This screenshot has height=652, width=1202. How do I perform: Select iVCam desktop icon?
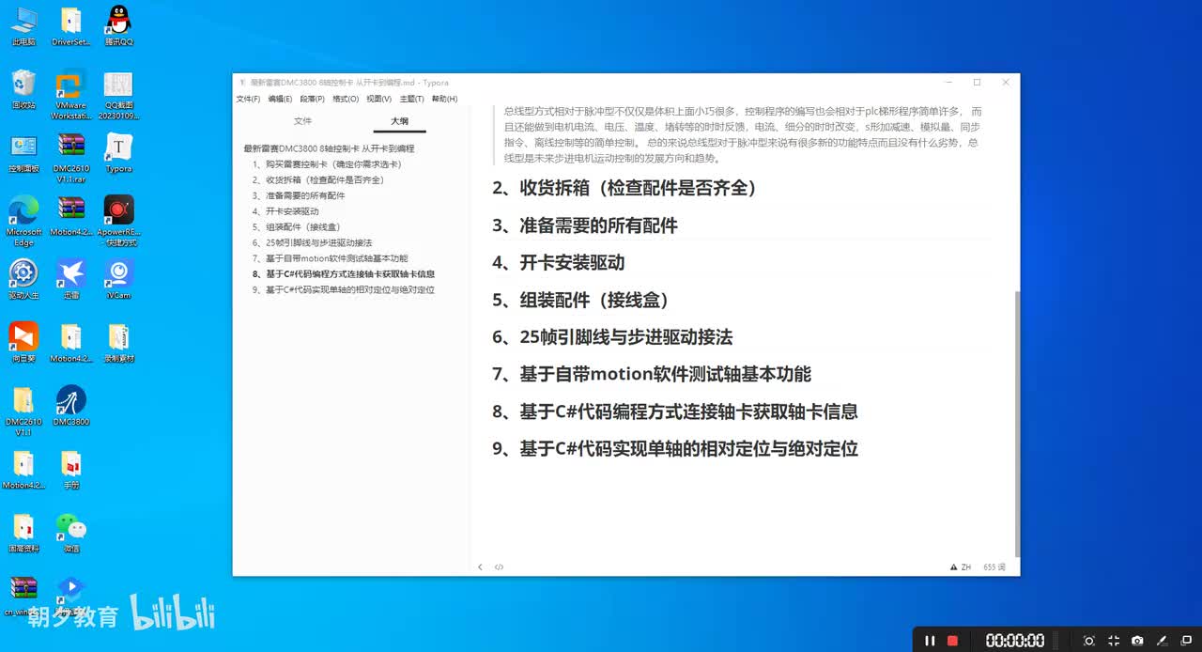[x=119, y=280]
